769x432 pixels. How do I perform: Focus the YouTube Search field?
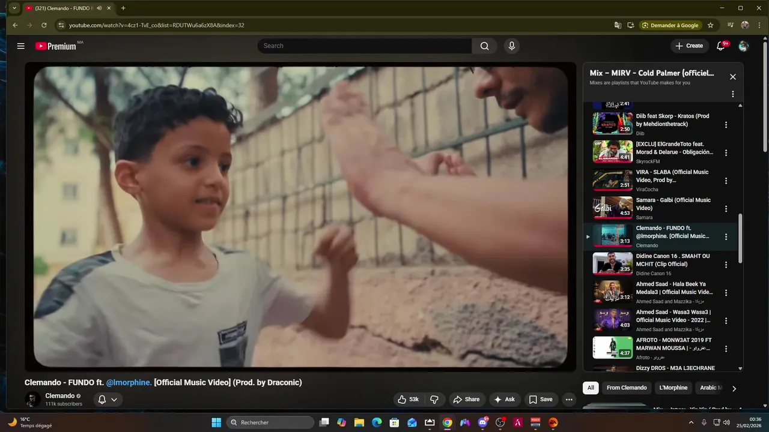point(365,46)
